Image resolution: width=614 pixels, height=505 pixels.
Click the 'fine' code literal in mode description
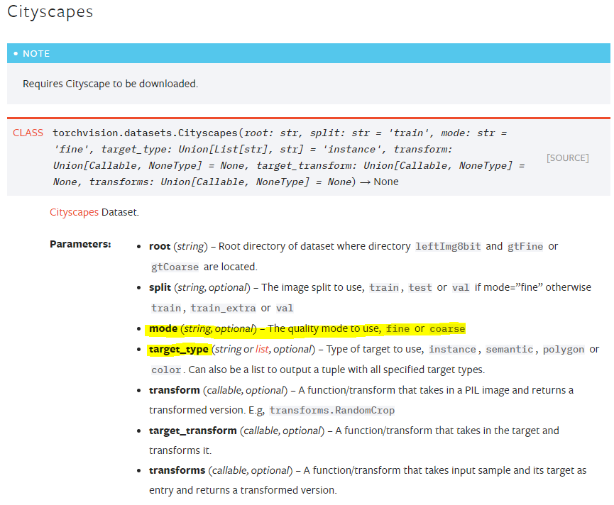tap(398, 328)
